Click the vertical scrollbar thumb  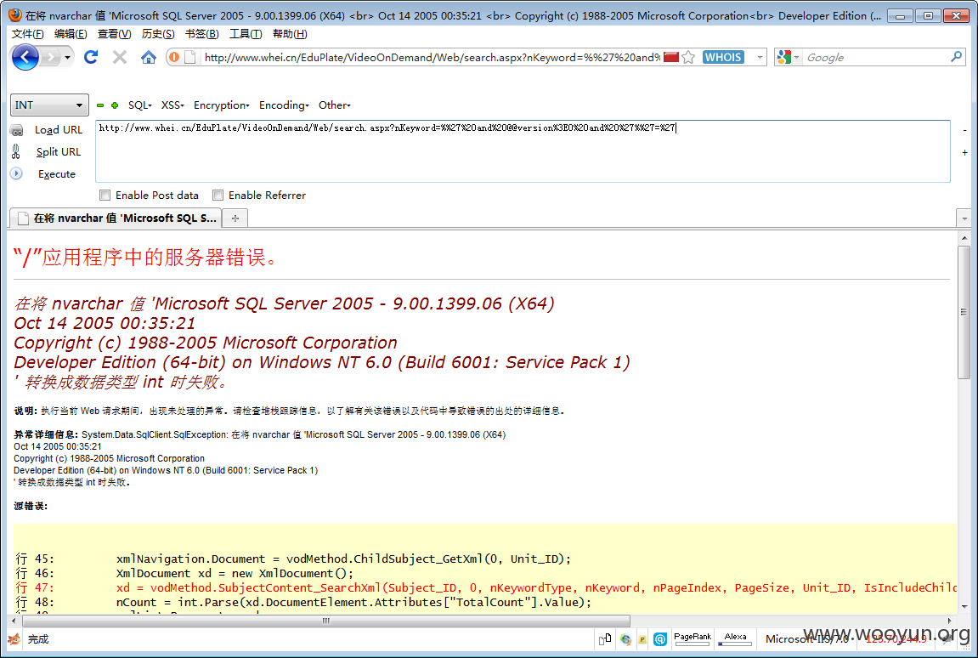964,311
